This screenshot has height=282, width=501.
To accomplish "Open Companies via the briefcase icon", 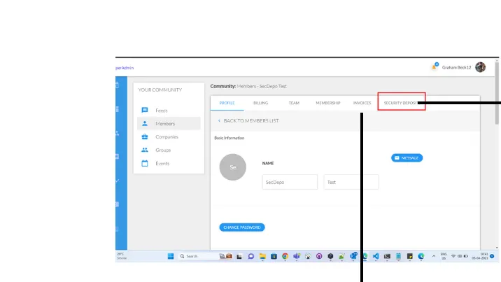I will pos(145,136).
